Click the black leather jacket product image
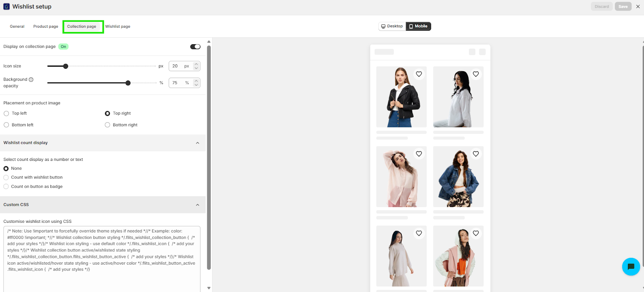This screenshot has height=292, width=644. [x=401, y=97]
